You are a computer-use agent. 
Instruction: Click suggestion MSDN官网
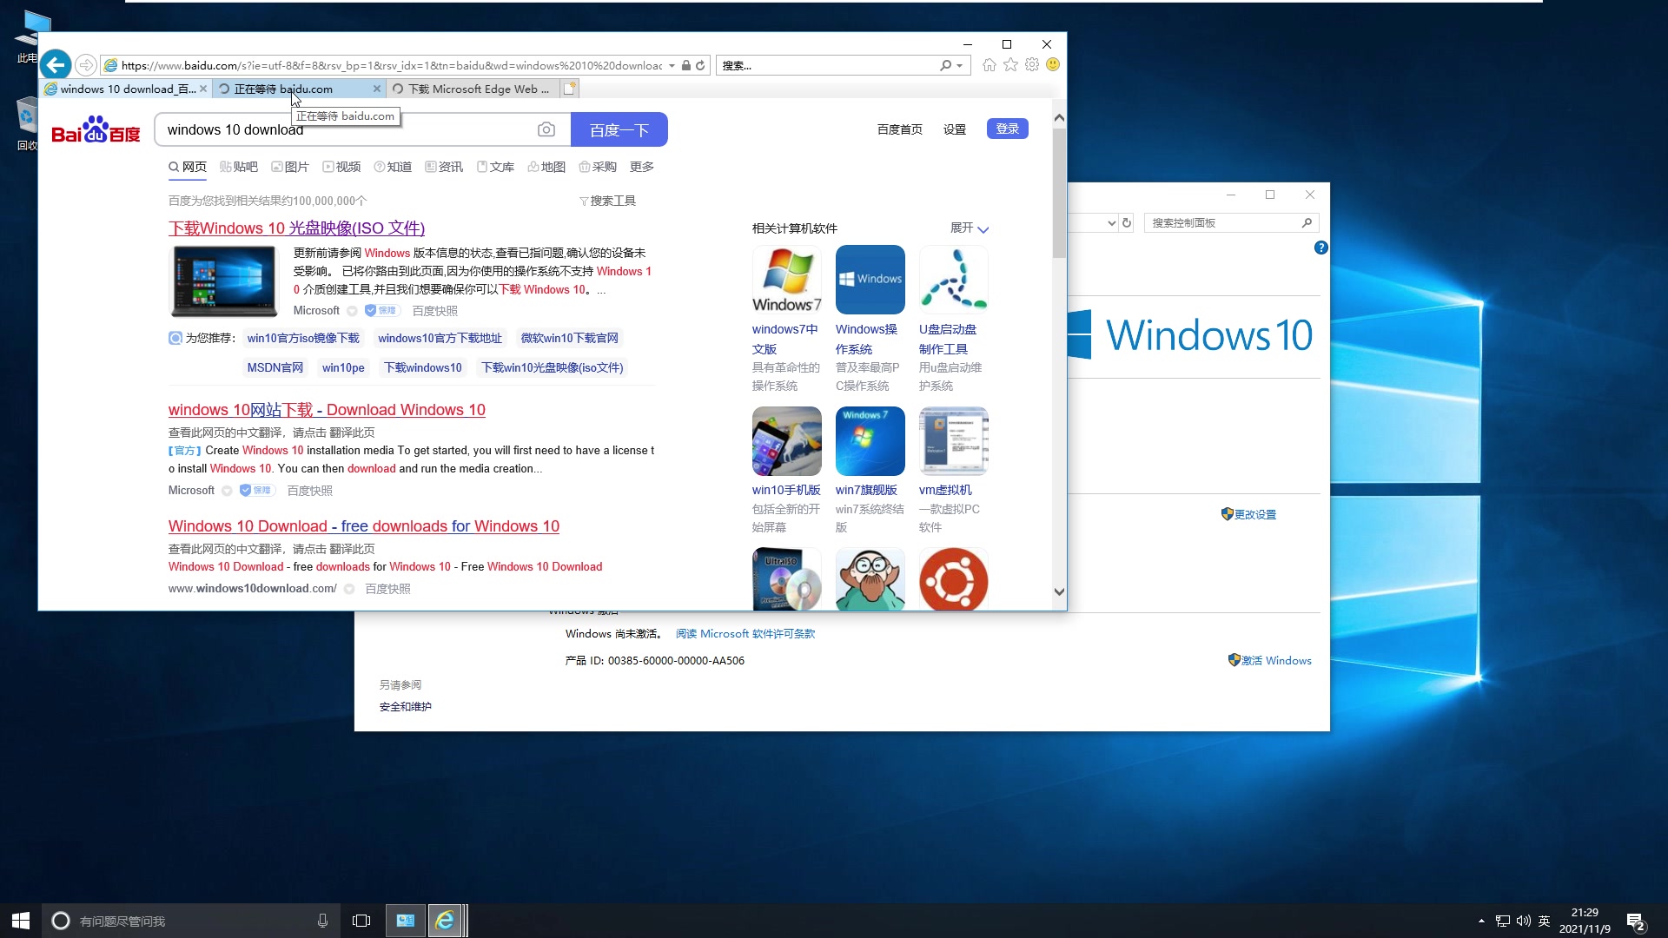point(275,367)
